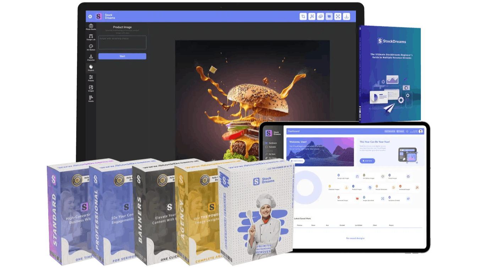
Task: Open Presets in the editor sidebar
Action: pyautogui.click(x=91, y=78)
